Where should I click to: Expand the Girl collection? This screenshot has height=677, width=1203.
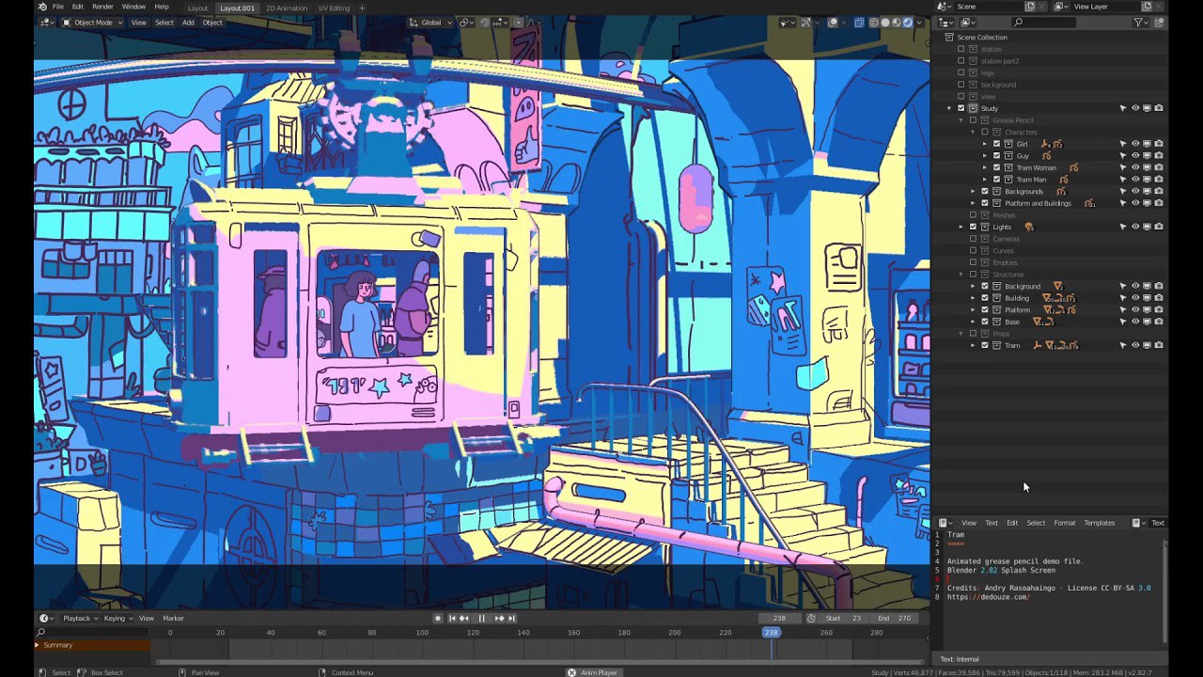point(985,144)
